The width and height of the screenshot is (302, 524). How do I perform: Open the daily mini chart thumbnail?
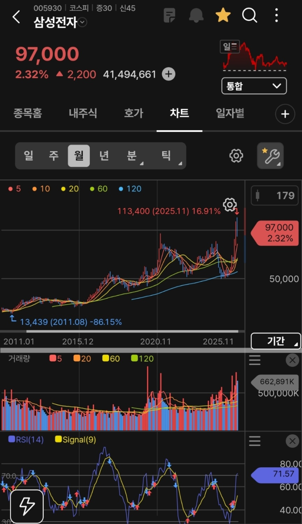(x=254, y=56)
